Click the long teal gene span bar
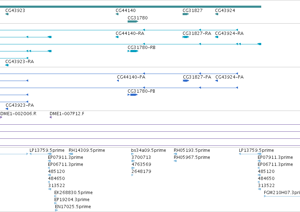Image resolution: width=300 pixels, height=212 pixels. (130, 7)
